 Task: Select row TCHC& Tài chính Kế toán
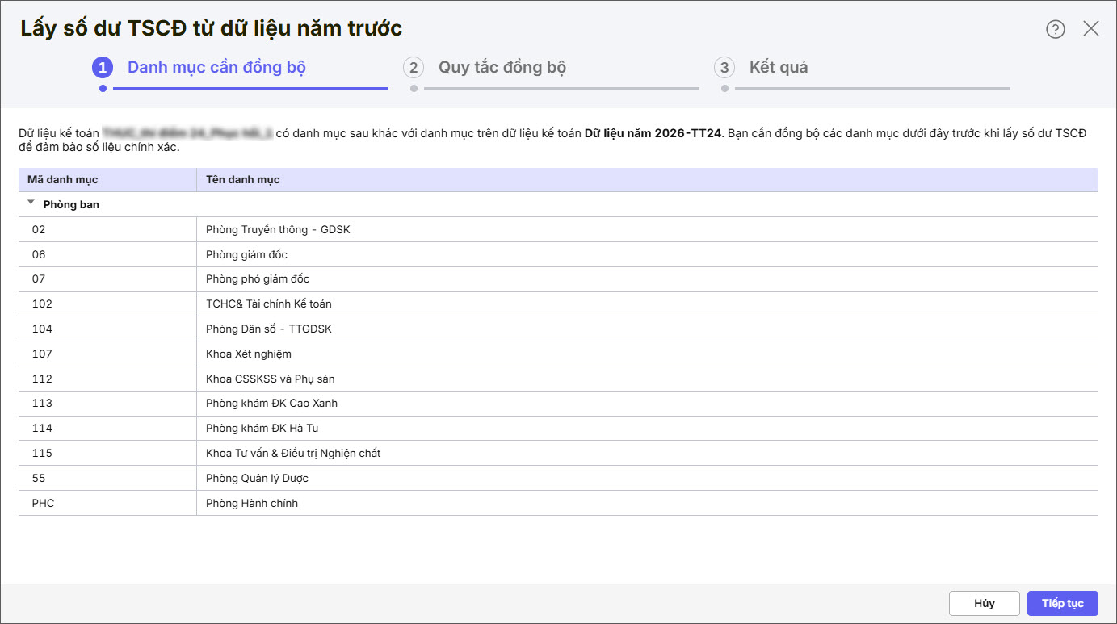(x=269, y=304)
